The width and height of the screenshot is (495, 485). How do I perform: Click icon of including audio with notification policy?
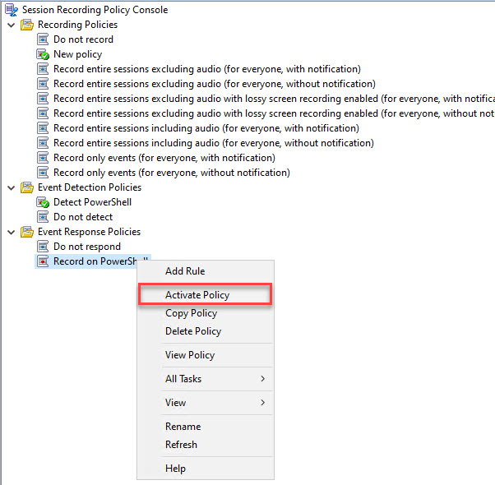point(43,128)
